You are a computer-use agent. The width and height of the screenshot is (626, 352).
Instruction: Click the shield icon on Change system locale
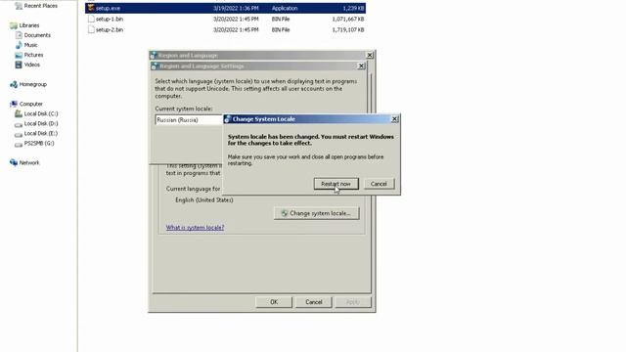[x=285, y=213]
